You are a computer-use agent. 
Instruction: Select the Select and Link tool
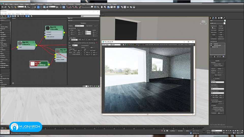point(9,7)
